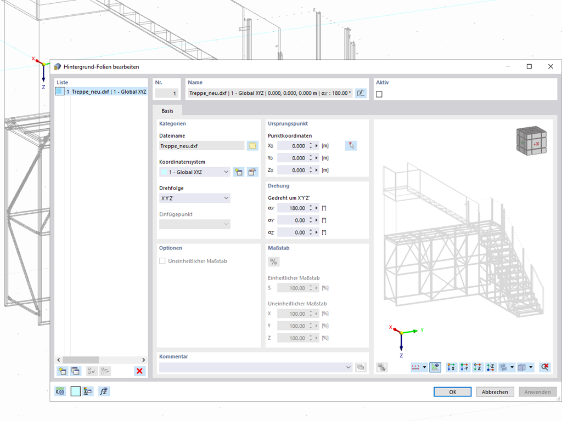
Task: Click edit name icon beside Name field
Action: 361,93
